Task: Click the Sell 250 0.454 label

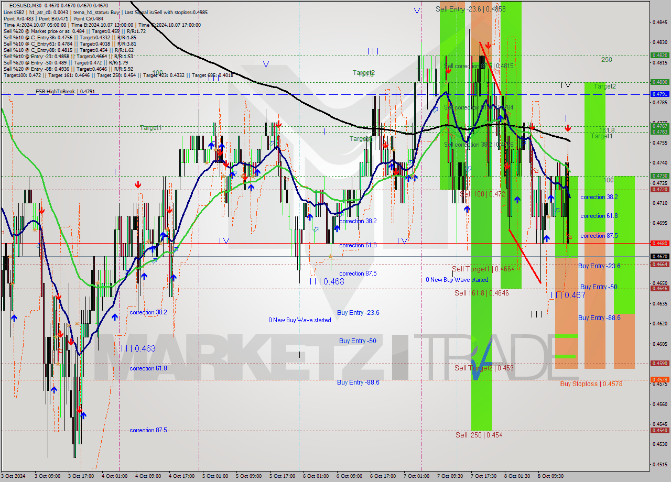Action: click(479, 435)
